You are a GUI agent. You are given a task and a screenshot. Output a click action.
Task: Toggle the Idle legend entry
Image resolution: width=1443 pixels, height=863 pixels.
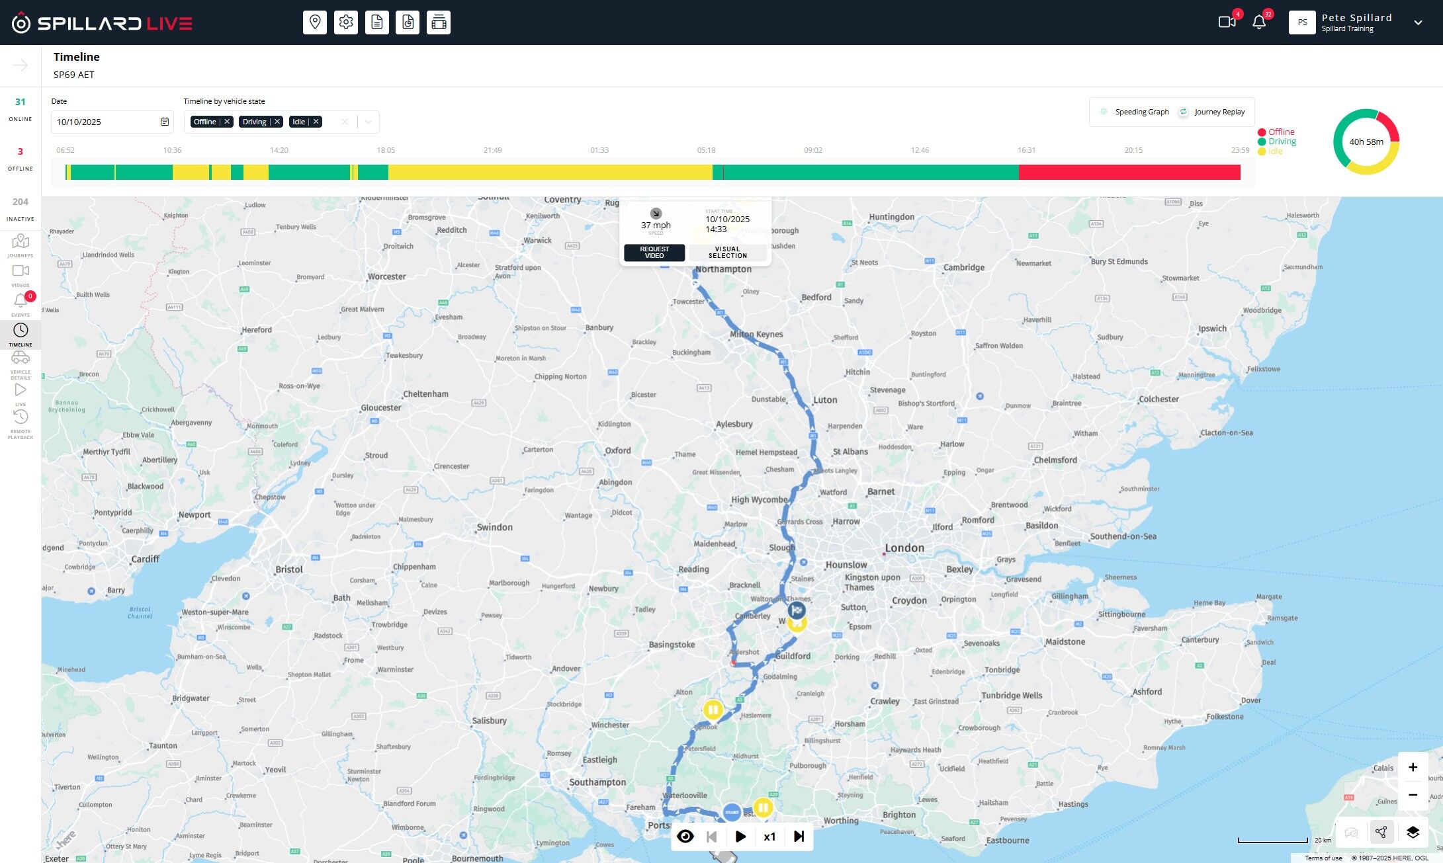tap(1270, 151)
